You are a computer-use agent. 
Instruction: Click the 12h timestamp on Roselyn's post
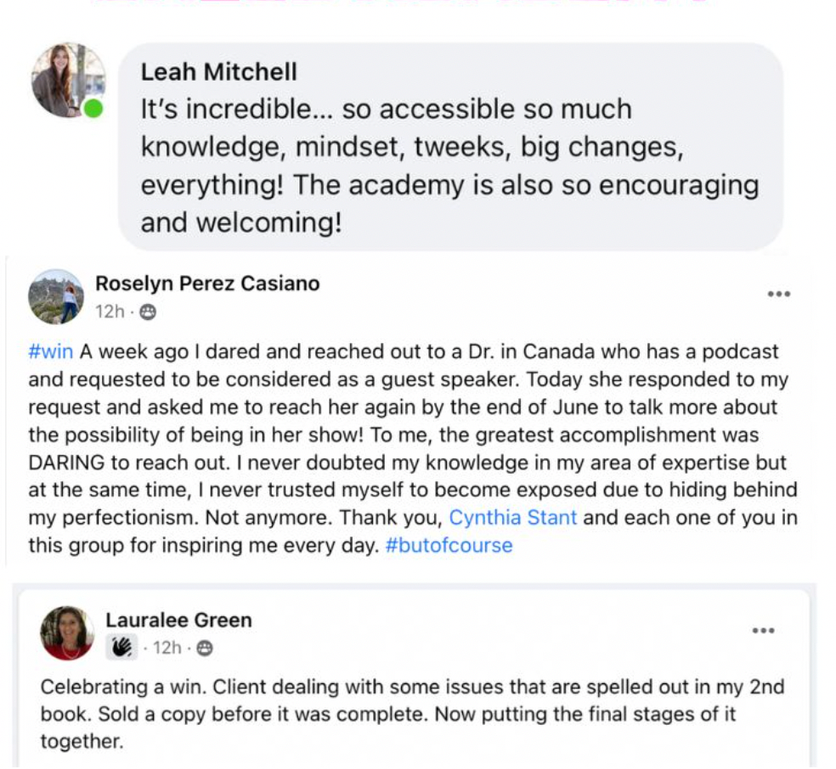tap(109, 312)
